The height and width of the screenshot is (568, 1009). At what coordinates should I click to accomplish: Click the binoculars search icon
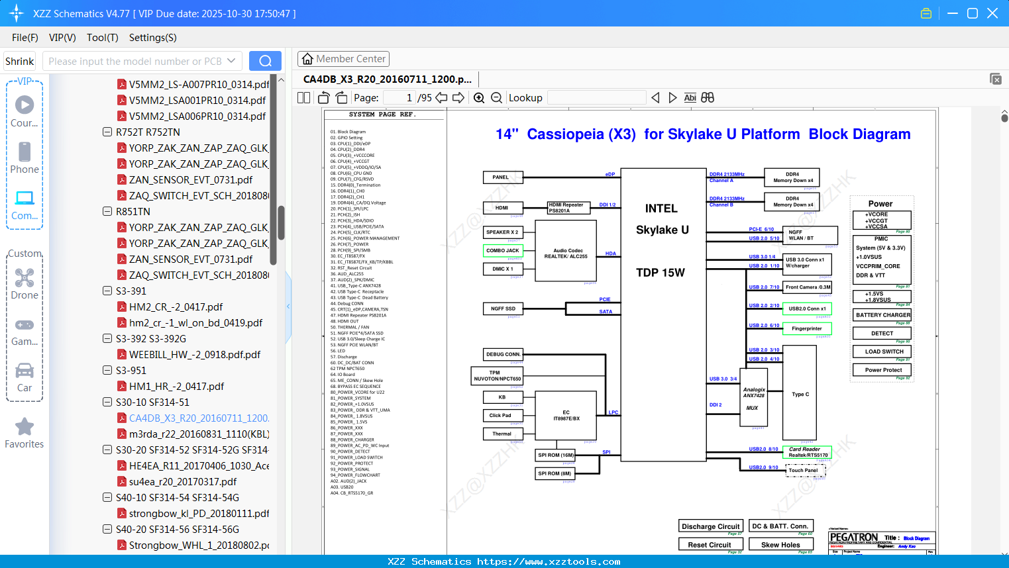(708, 98)
